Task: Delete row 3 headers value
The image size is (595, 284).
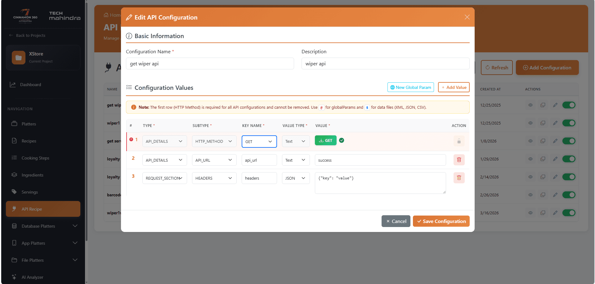Action: tap(459, 178)
